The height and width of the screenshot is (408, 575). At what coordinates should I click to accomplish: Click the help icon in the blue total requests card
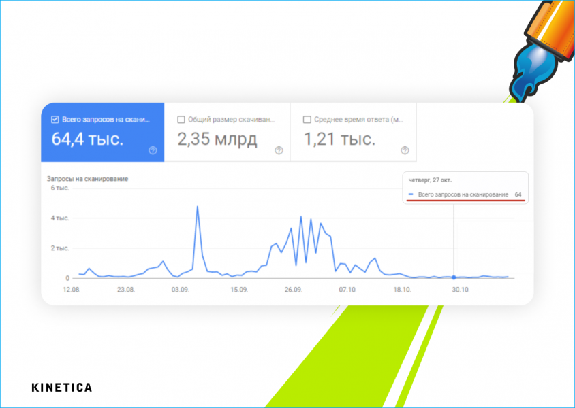click(153, 150)
